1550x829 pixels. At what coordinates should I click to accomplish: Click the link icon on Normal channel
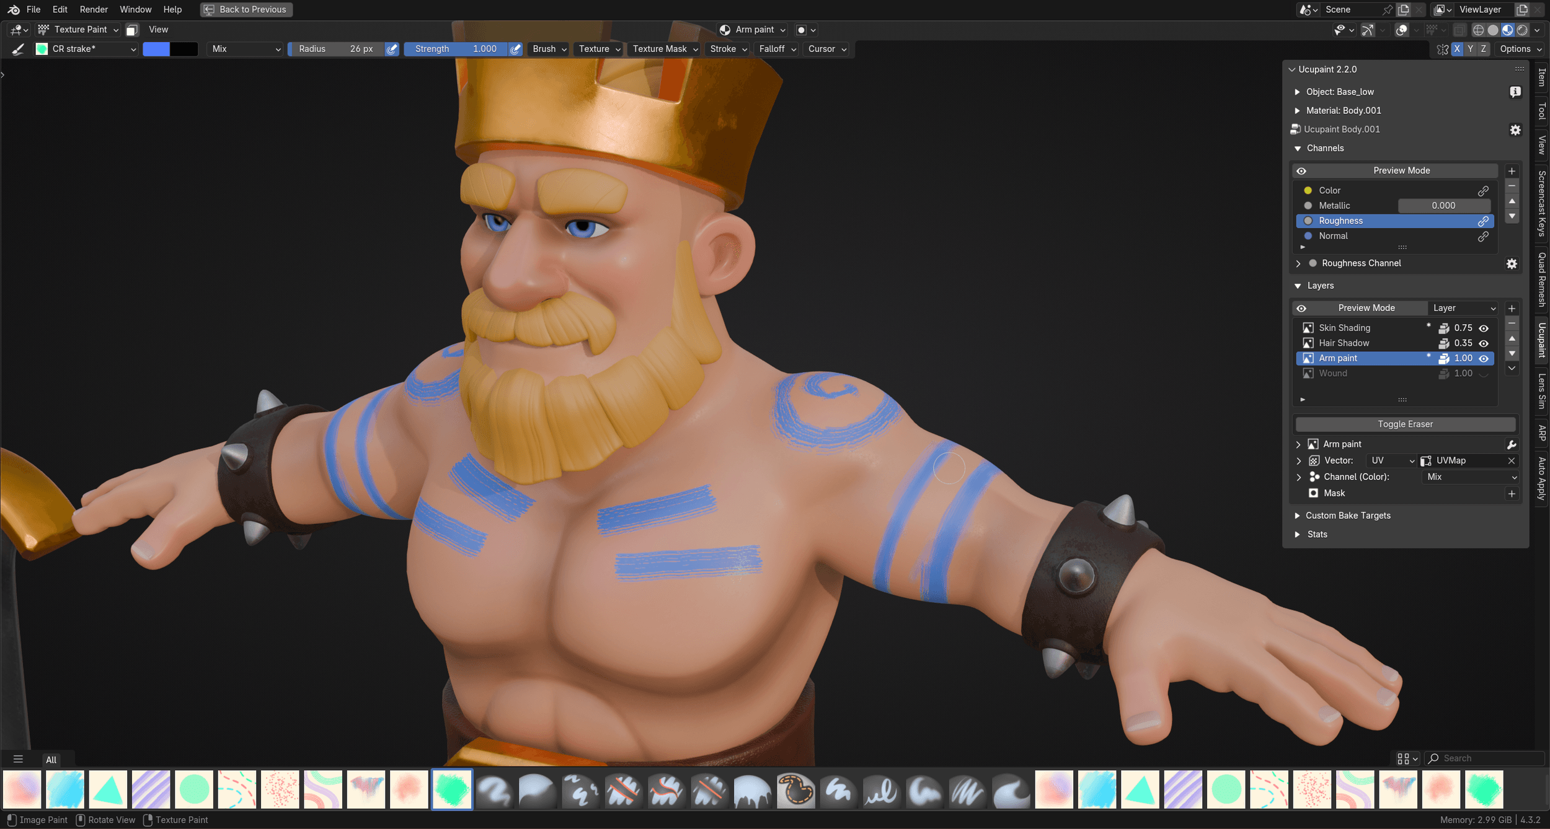point(1483,236)
